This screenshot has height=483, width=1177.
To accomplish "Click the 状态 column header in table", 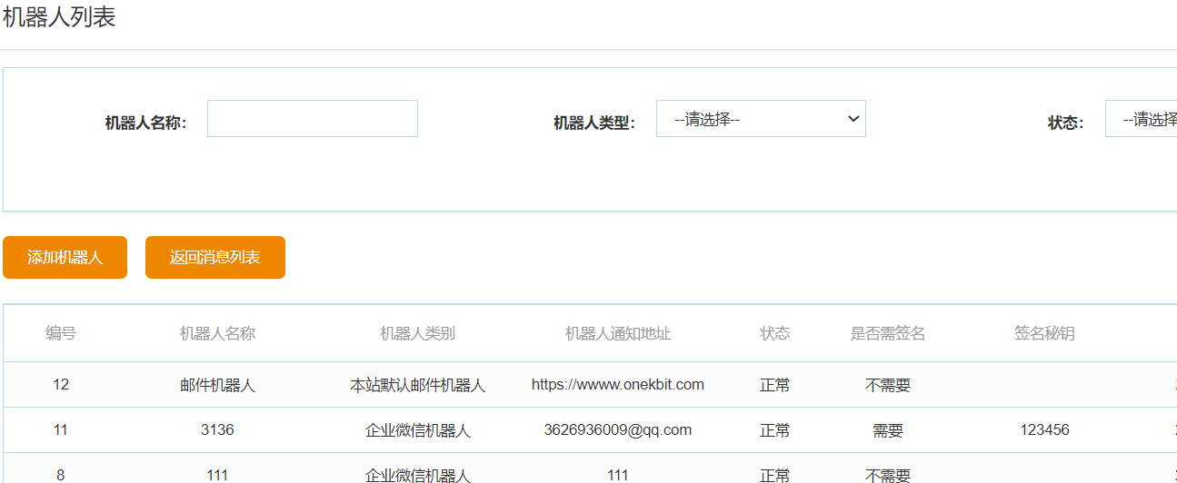I will click(x=774, y=333).
